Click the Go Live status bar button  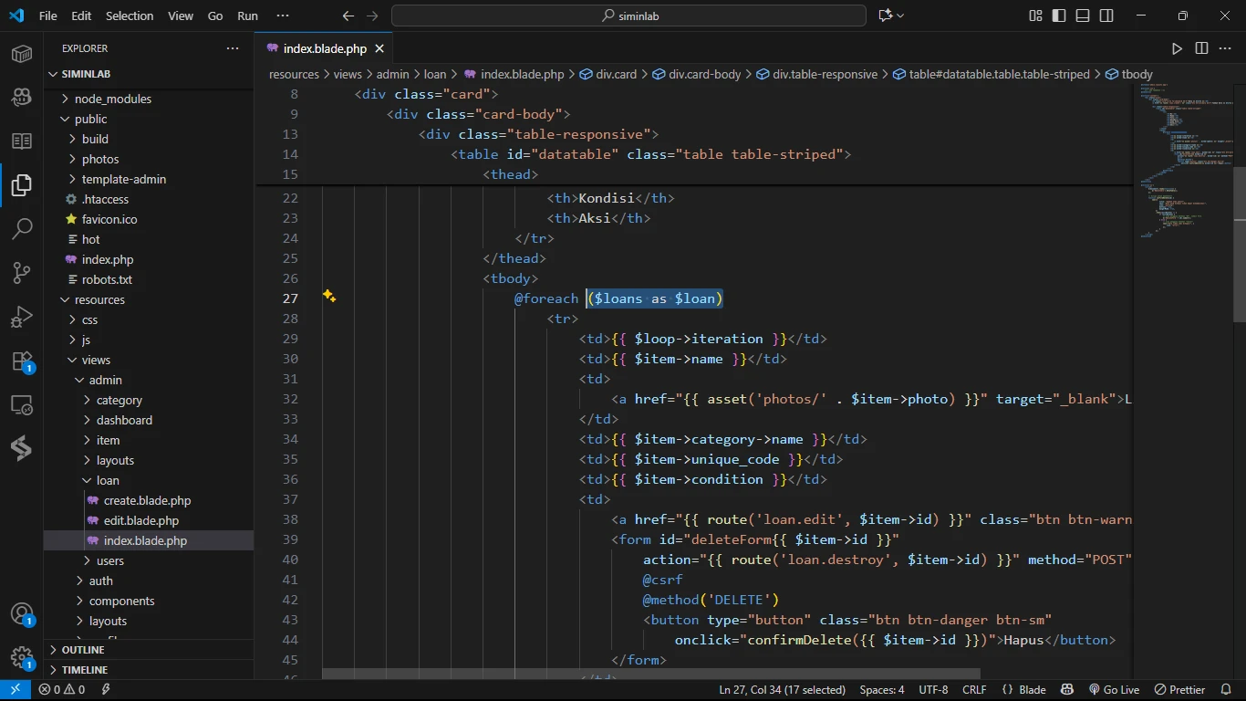1114,690
